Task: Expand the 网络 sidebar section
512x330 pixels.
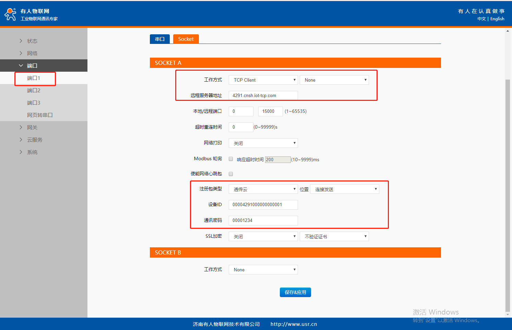Action: point(32,53)
